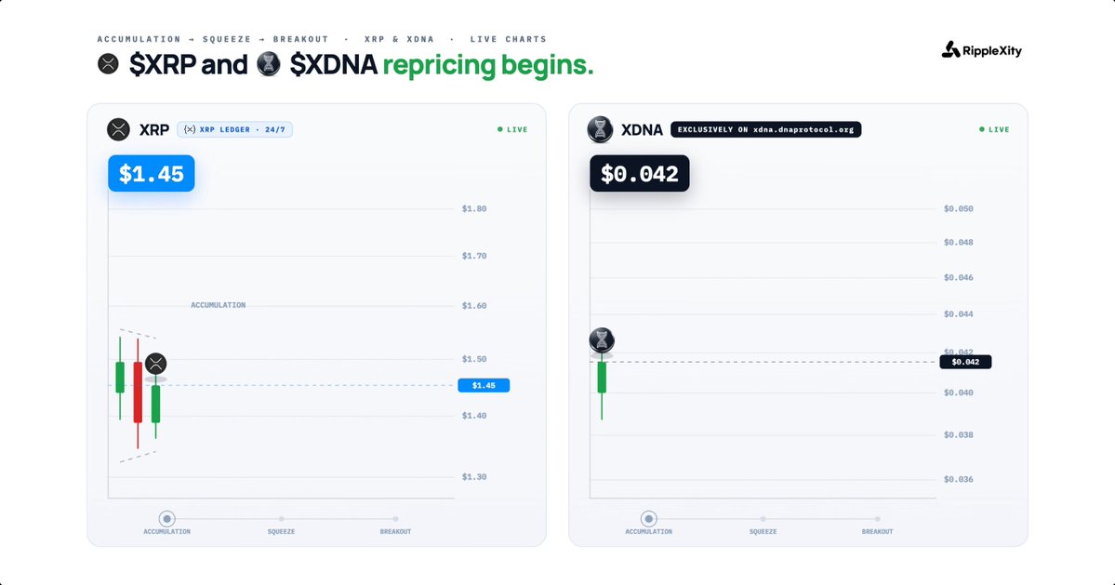Click the $1.80 axis label

coord(474,209)
